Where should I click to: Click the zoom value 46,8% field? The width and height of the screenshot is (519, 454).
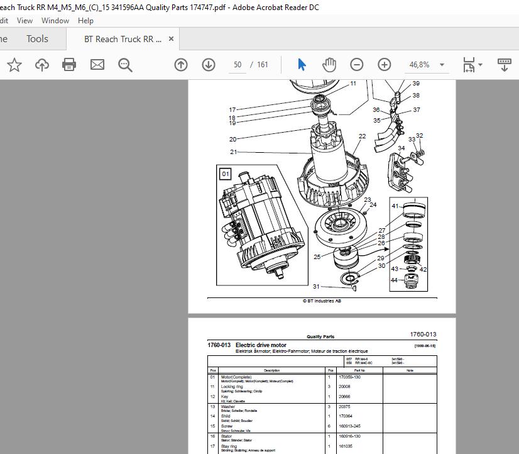tap(419, 65)
